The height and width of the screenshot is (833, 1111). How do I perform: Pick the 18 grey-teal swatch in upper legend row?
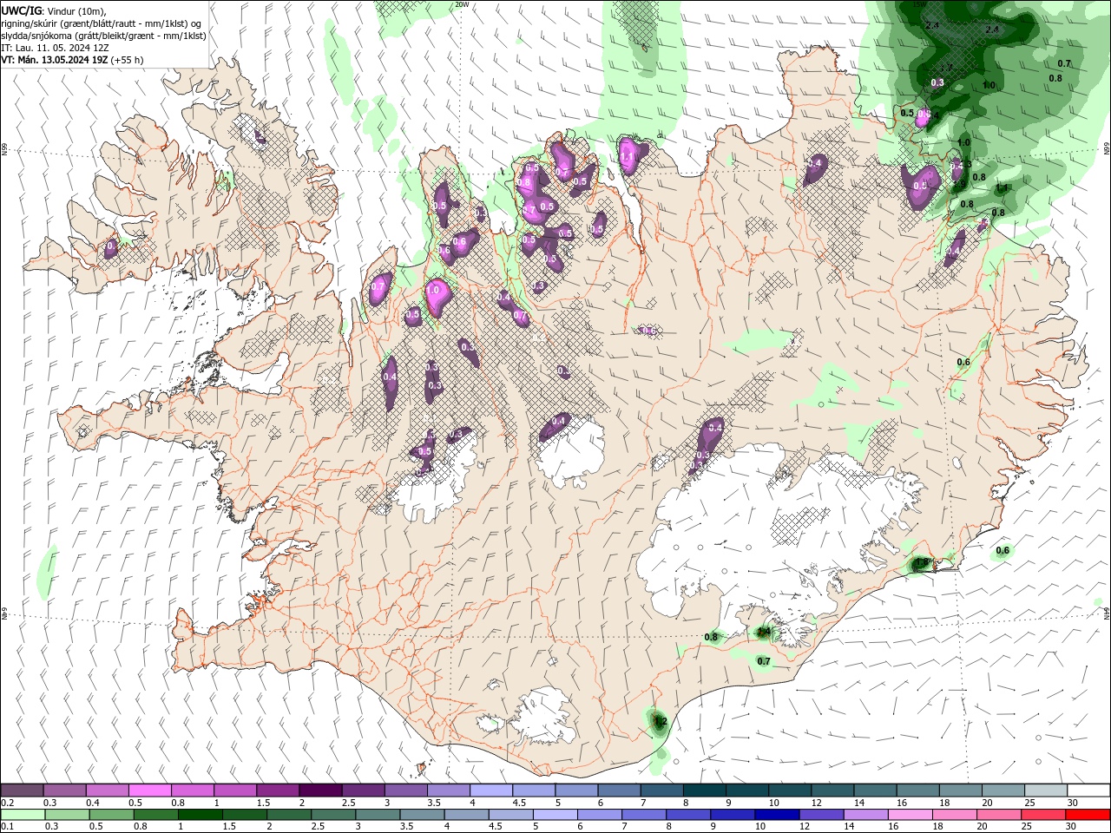(x=961, y=790)
